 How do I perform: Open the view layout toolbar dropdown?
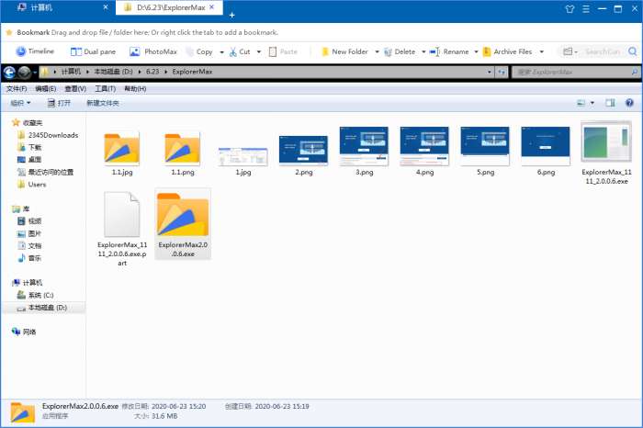(x=570, y=51)
